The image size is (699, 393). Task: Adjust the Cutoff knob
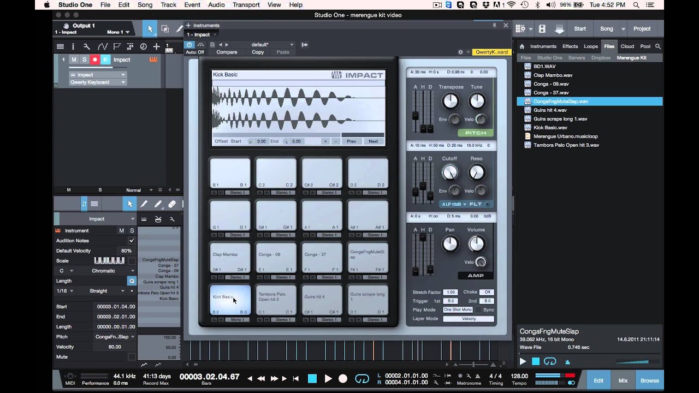click(x=449, y=172)
